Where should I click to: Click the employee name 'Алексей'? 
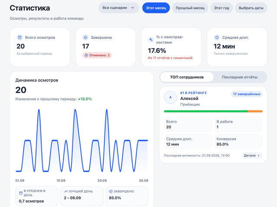point(189,99)
